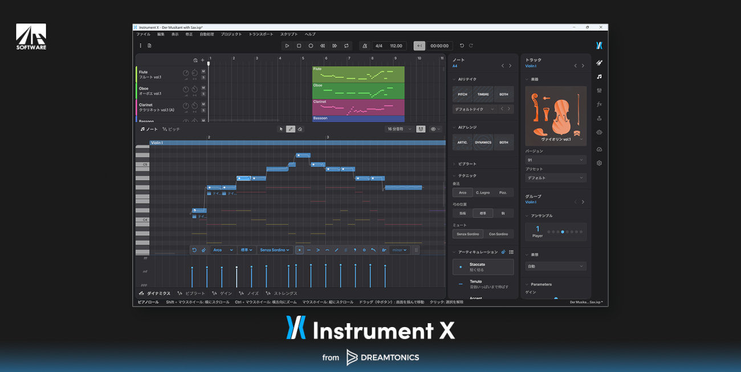Viewport: 741px width, 372px height.
Task: Click the TIMBRE AI retake button
Action: [x=483, y=95]
